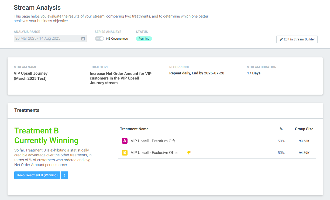
Task: Open the calendar icon in Analysis Range
Action: (x=83, y=39)
